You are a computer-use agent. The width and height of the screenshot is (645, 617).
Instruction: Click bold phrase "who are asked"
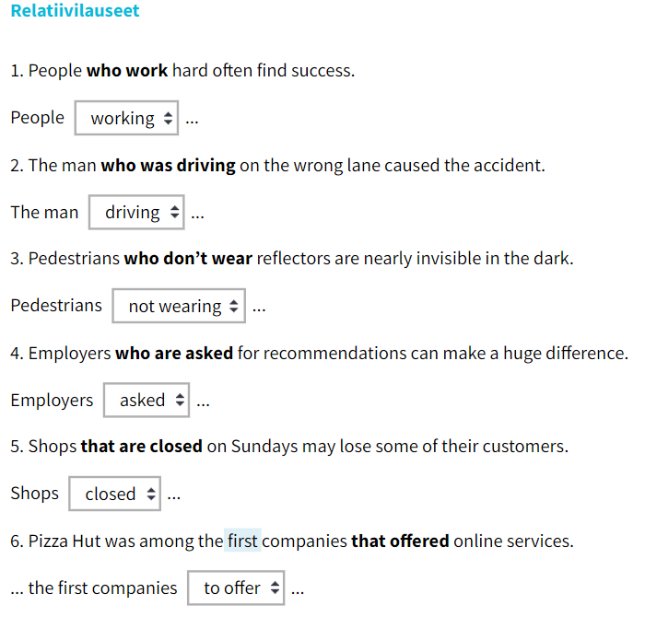click(x=173, y=353)
